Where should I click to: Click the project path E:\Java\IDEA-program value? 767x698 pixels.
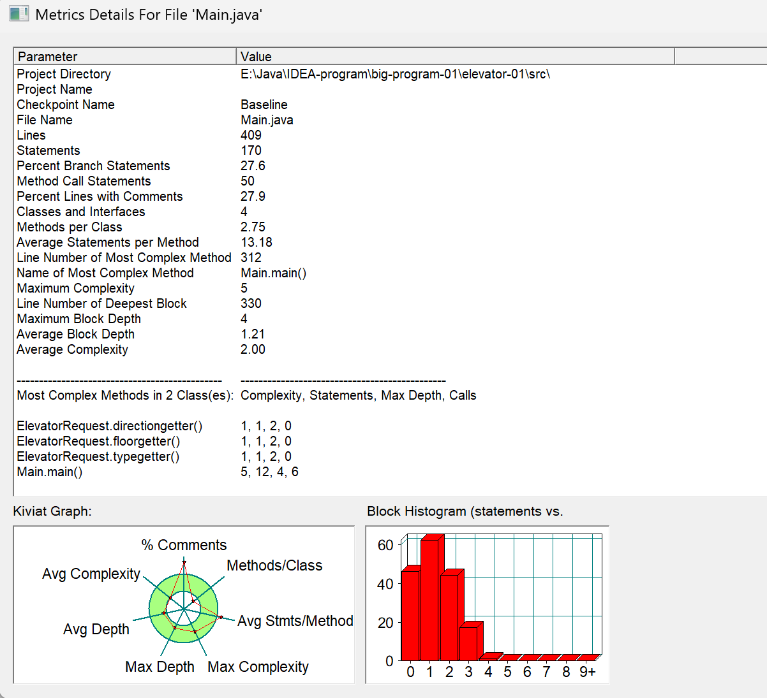395,74
